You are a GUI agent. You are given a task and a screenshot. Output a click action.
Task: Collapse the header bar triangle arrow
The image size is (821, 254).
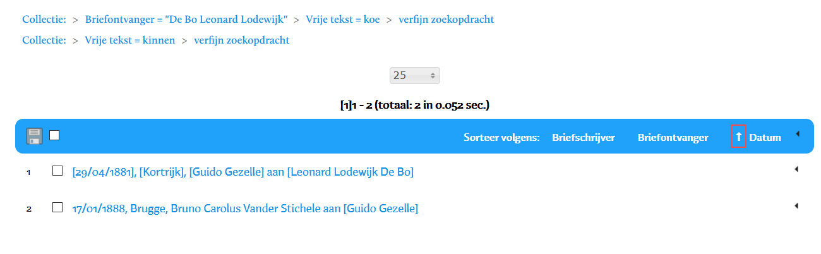797,134
